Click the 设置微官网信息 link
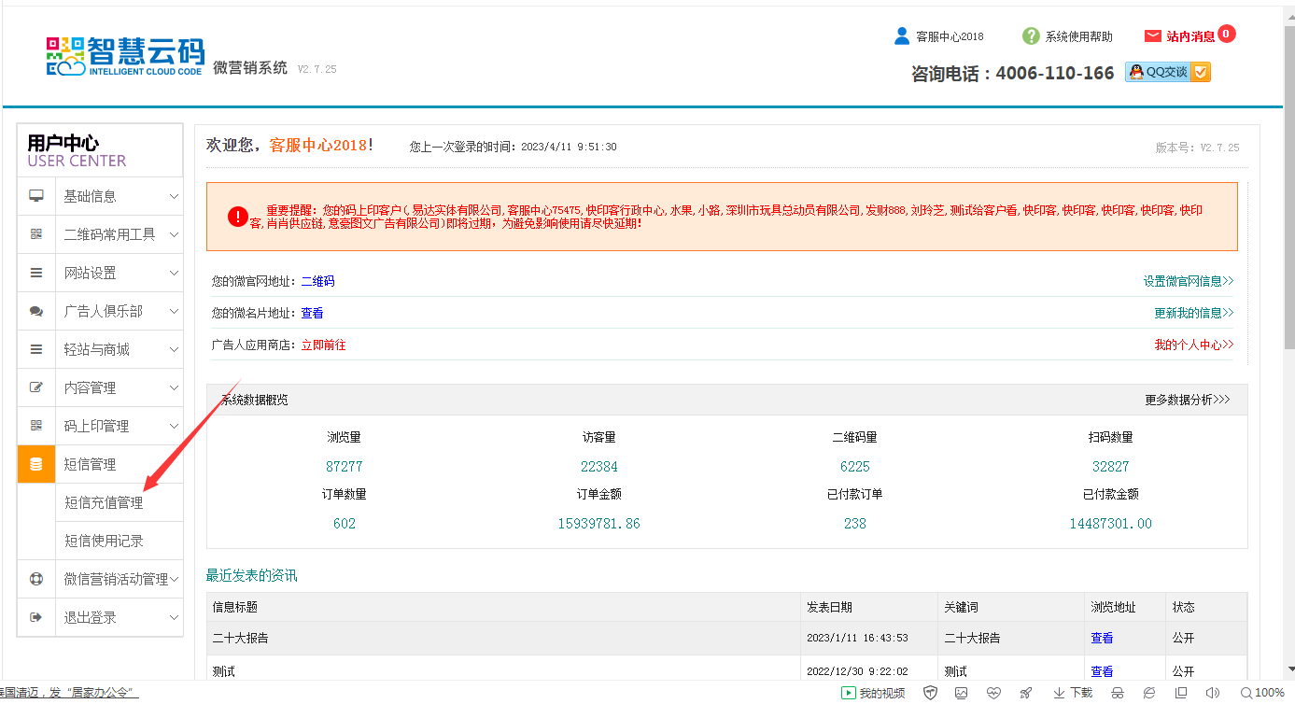The image size is (1295, 704). click(x=1188, y=281)
